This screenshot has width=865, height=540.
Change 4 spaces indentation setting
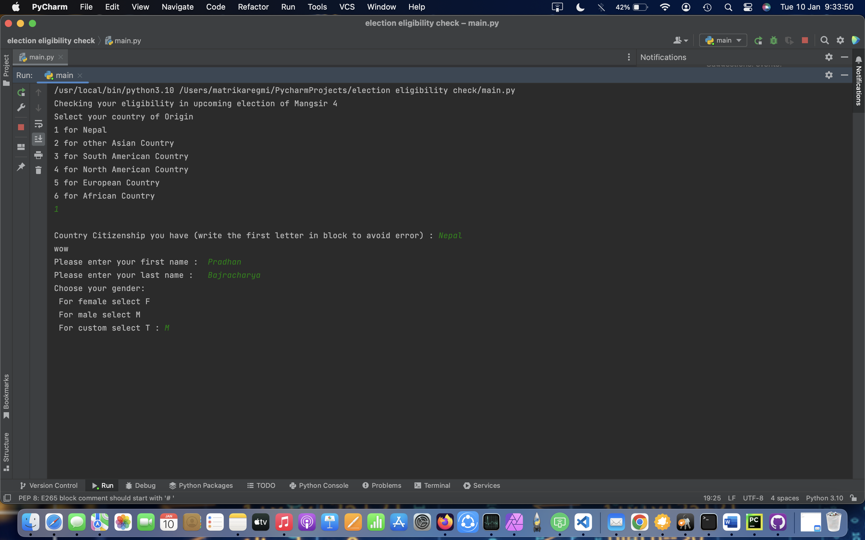(x=785, y=498)
